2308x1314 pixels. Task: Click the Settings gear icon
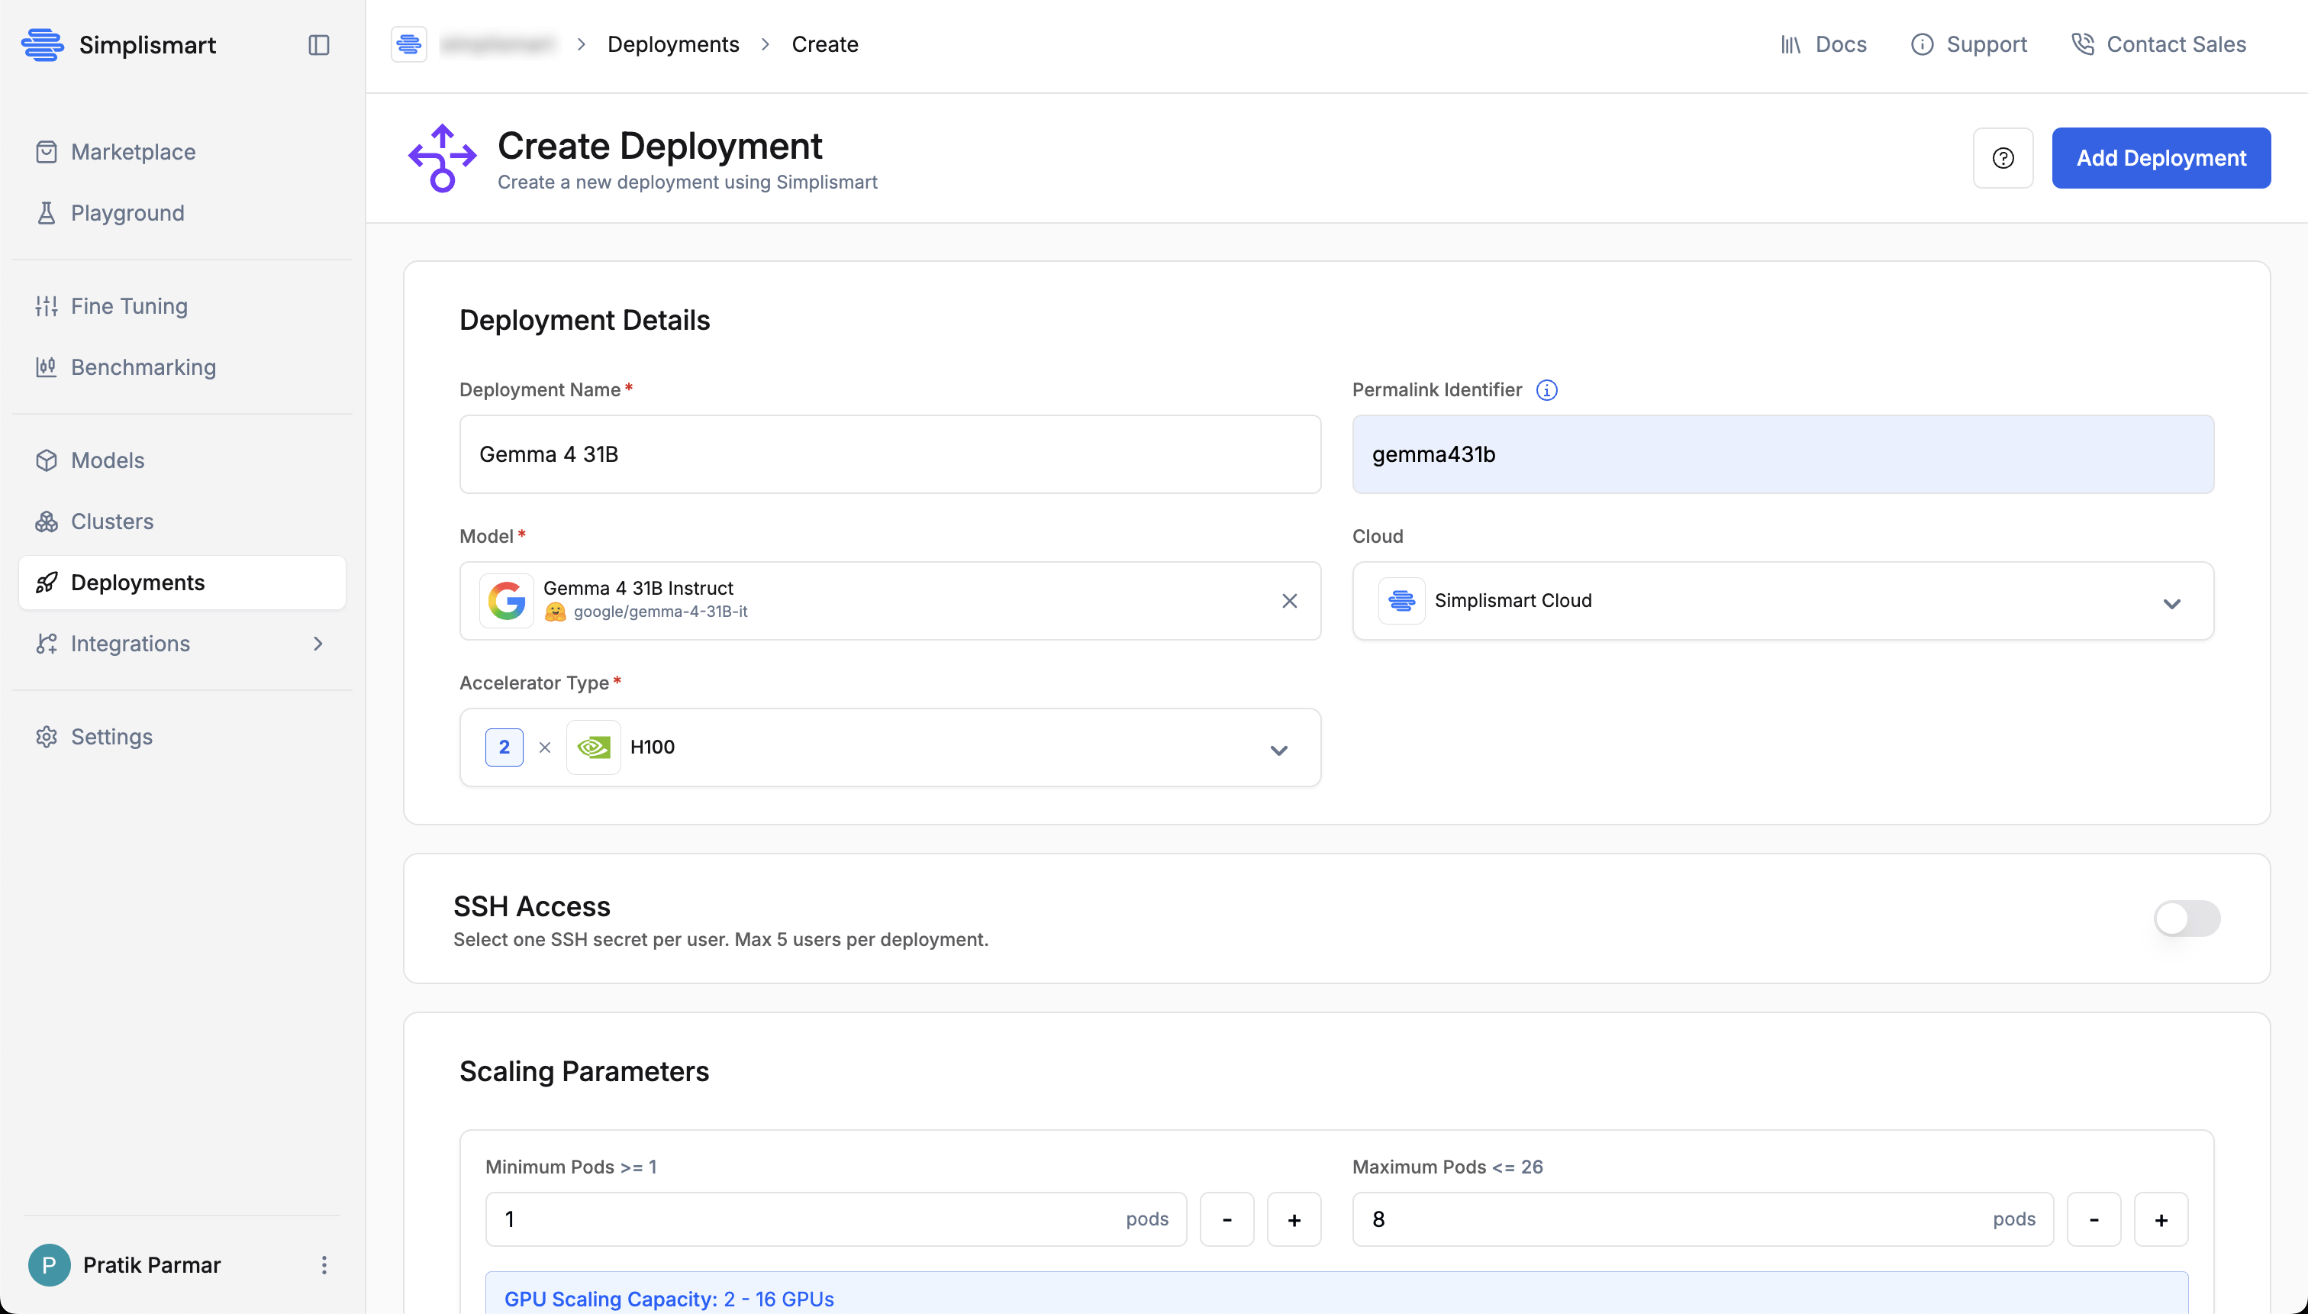[46, 737]
